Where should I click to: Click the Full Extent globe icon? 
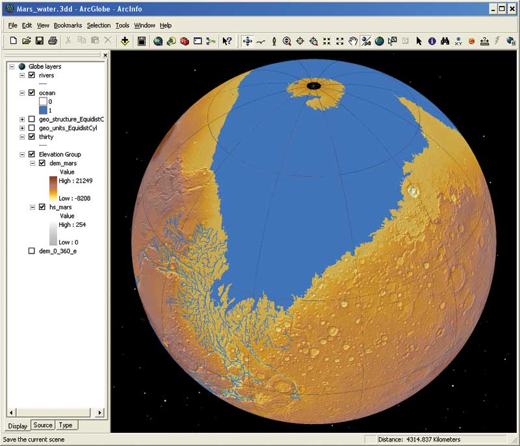point(380,41)
